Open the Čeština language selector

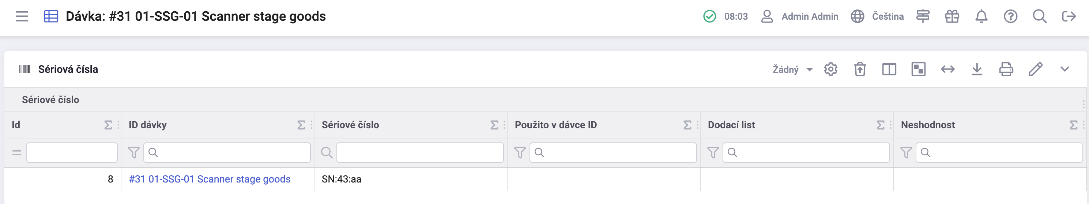(877, 16)
